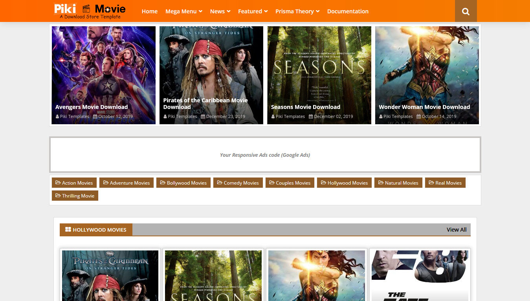This screenshot has width=530, height=301.
Task: Click the calendar icon beside December 23, 2019
Action: tap(203, 116)
